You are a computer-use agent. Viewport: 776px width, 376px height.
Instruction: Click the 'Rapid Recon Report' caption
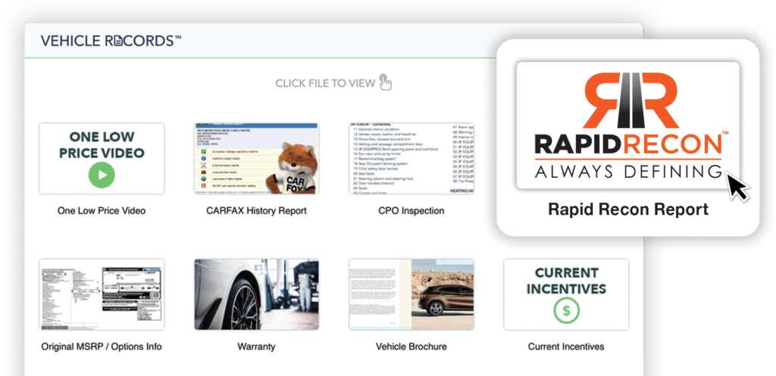tap(628, 210)
